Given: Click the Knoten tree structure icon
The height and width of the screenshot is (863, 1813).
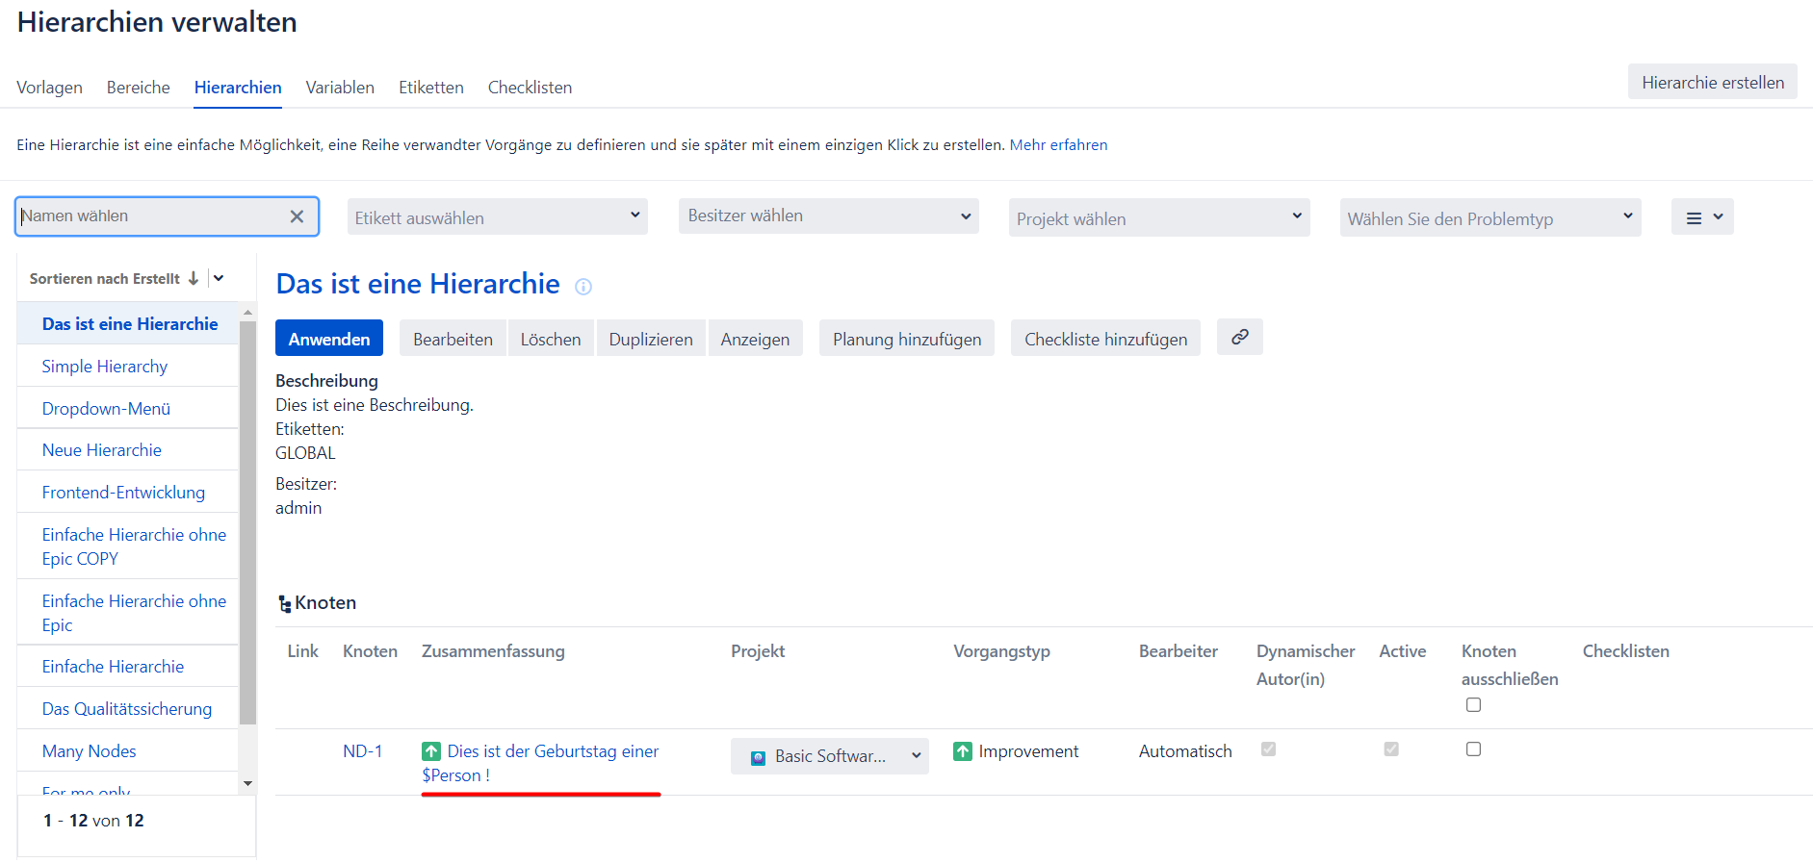Looking at the screenshot, I should pos(284,604).
